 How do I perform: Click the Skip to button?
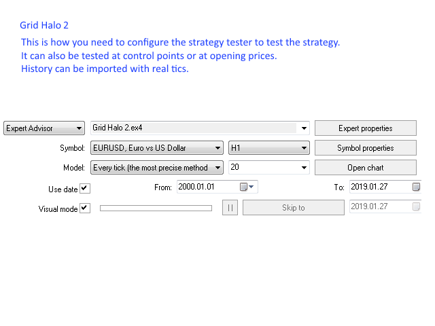(x=294, y=208)
